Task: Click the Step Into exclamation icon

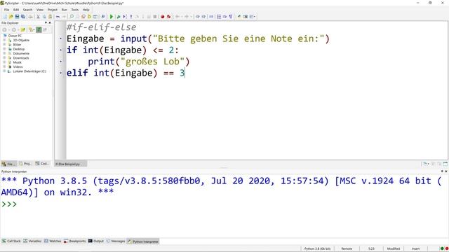Action: pyautogui.click(x=131, y=17)
